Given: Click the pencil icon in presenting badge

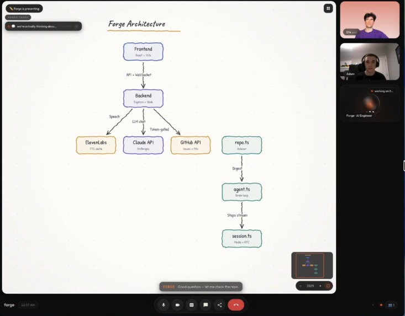Looking at the screenshot, I should (x=11, y=8).
